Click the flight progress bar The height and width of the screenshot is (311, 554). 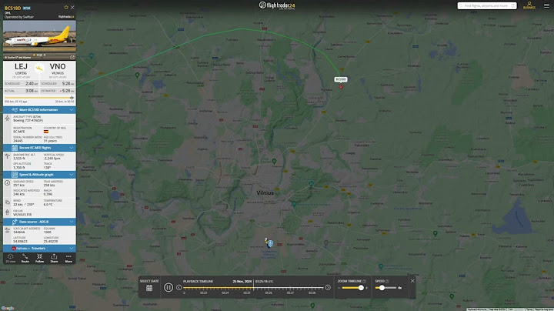[39, 98]
